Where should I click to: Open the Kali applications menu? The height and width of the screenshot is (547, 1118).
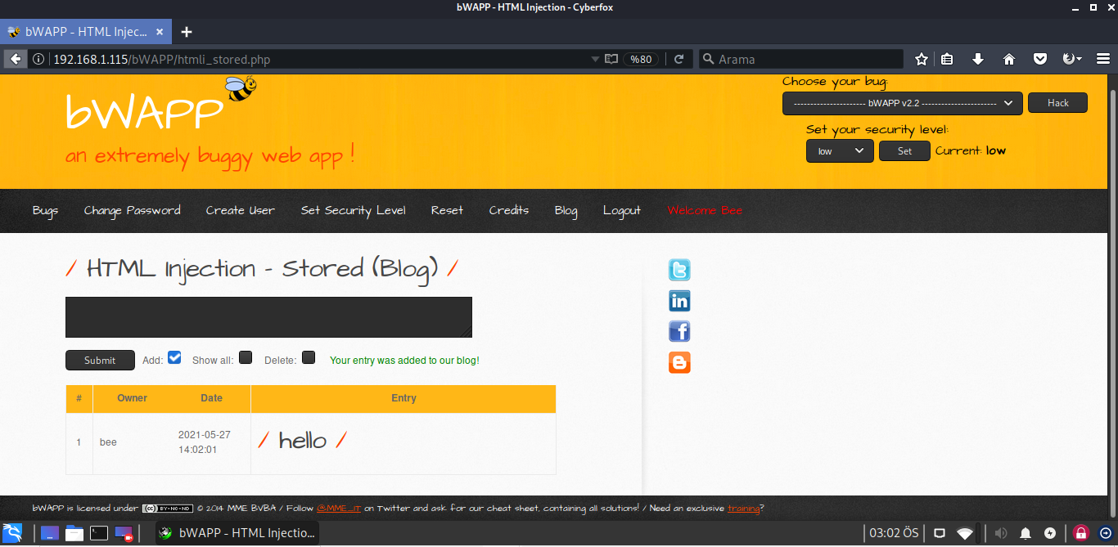click(13, 533)
